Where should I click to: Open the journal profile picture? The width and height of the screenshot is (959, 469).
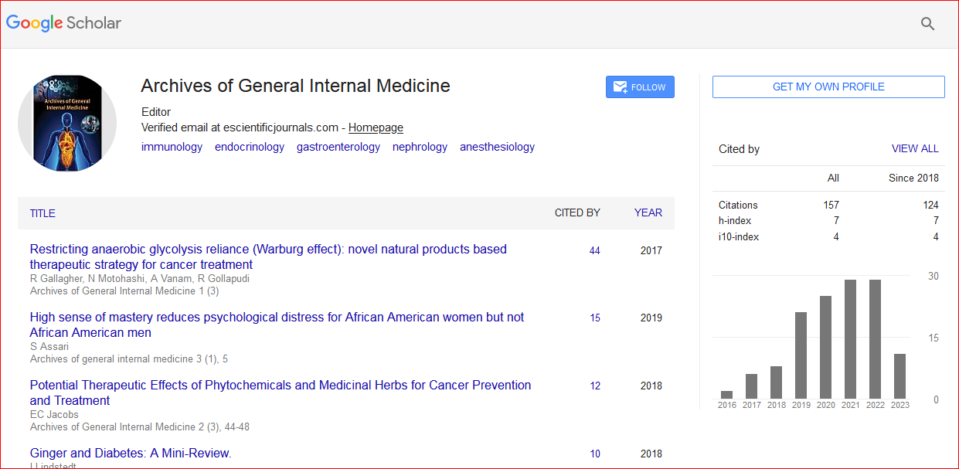point(67,123)
